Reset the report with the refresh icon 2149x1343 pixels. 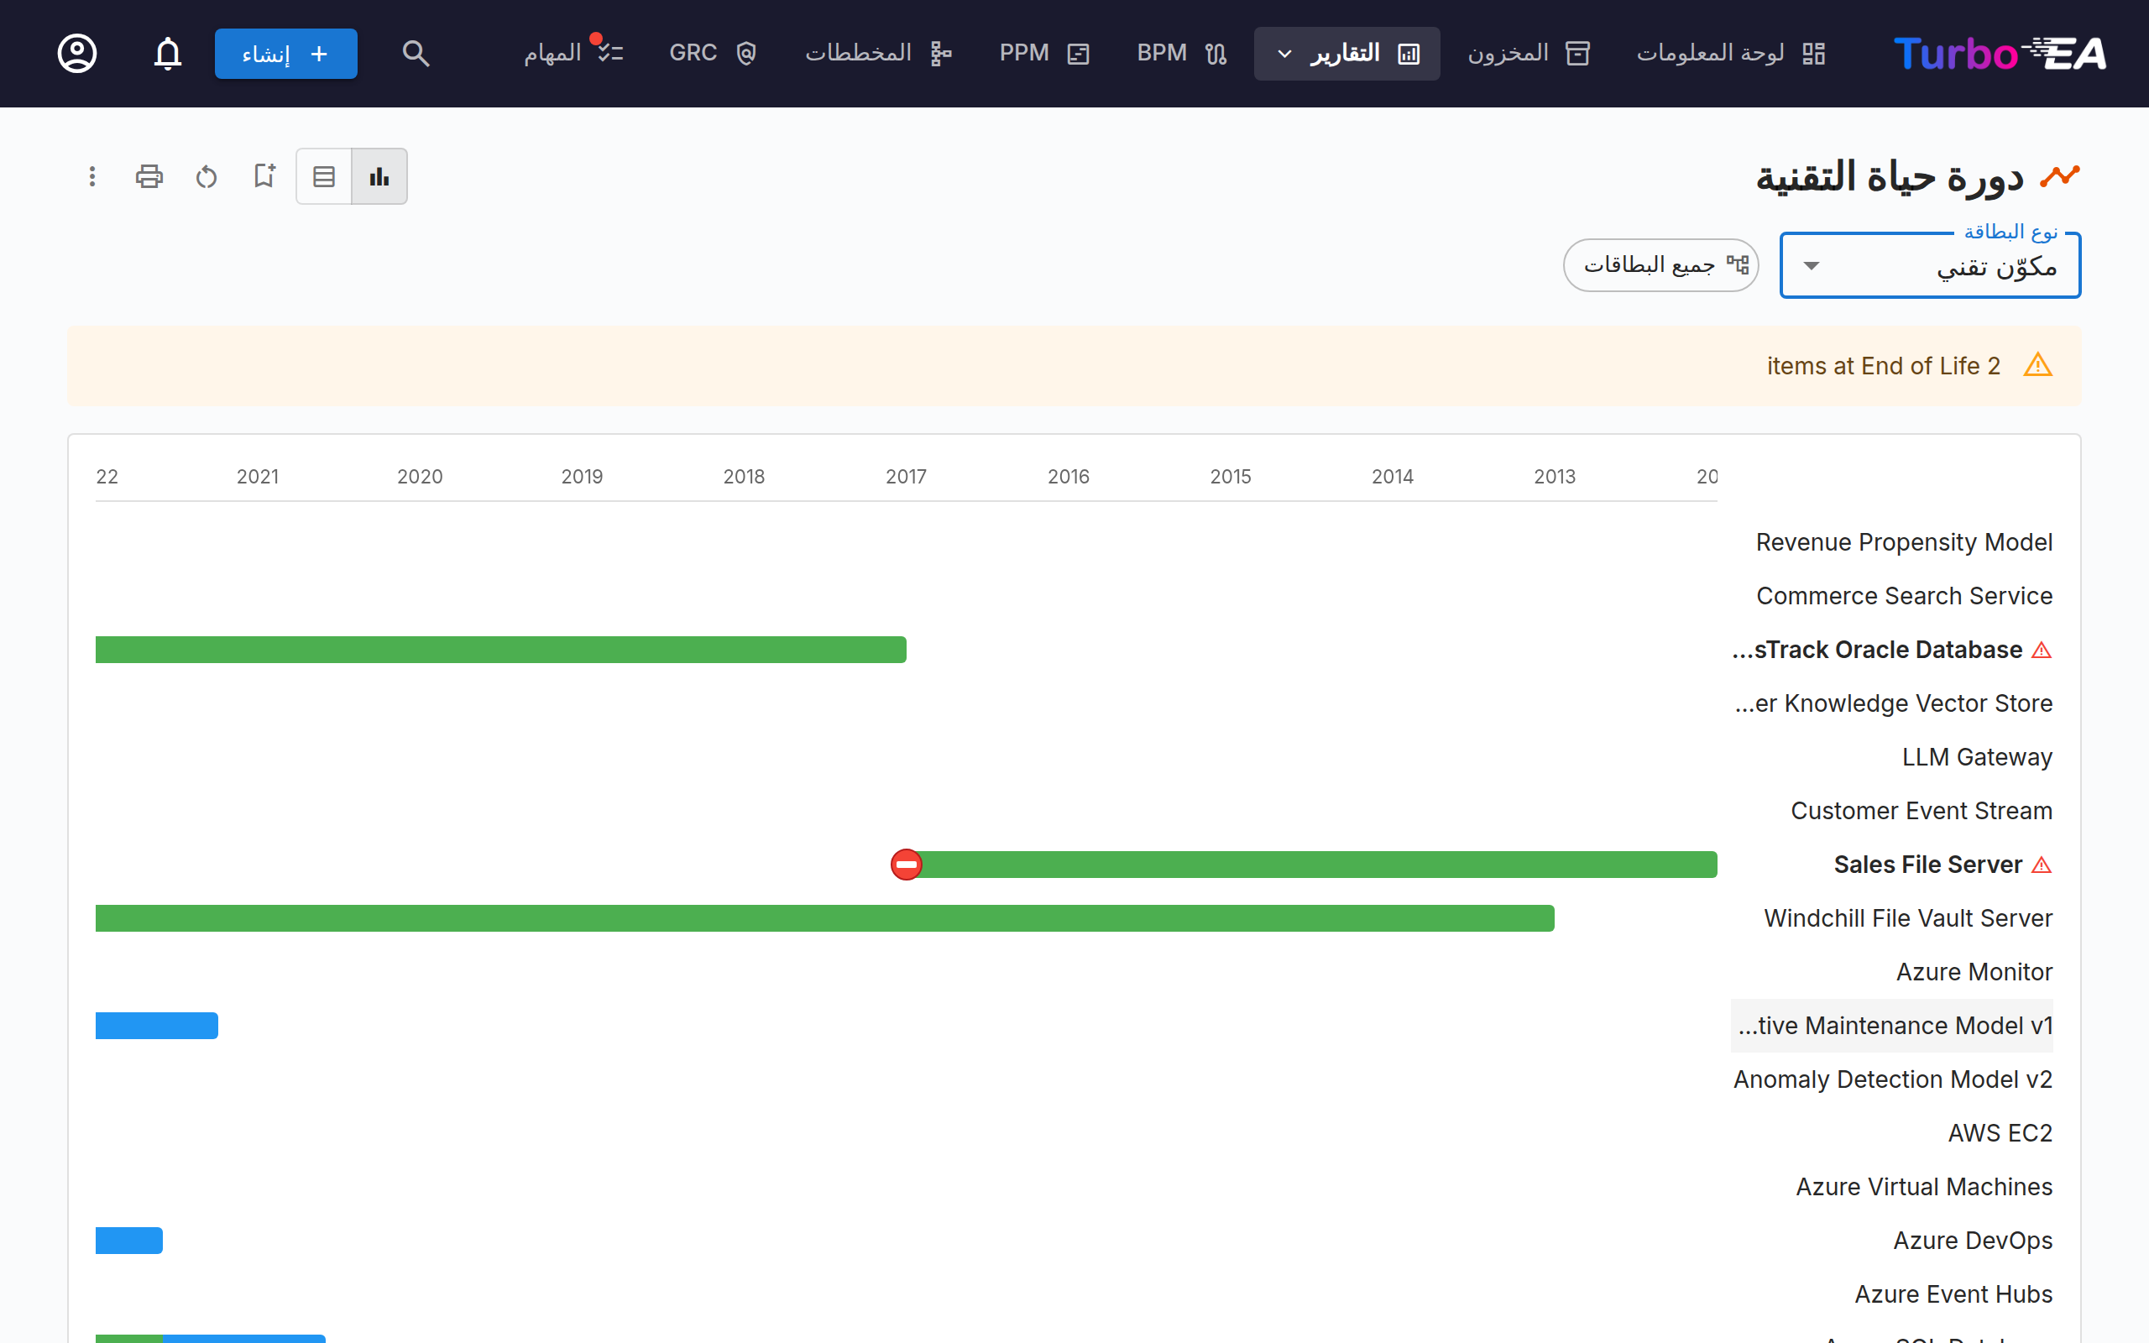click(x=206, y=176)
